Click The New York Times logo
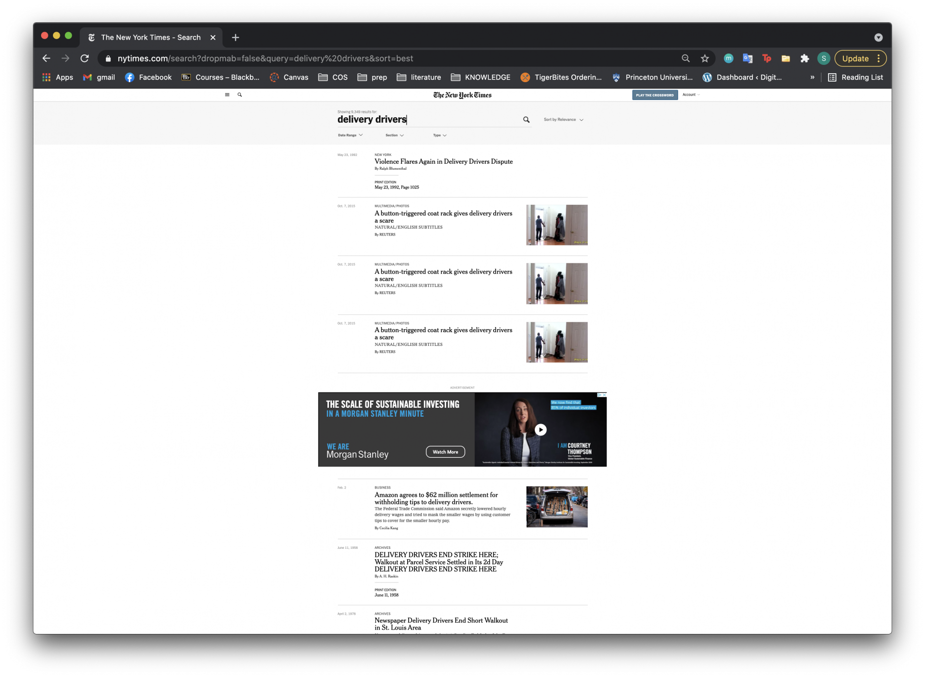The width and height of the screenshot is (925, 678). click(462, 95)
